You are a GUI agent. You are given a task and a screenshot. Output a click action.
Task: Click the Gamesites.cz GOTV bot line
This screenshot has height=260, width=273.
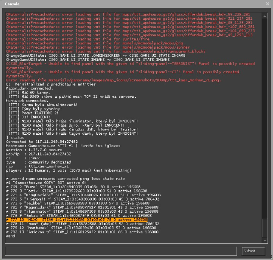click(x=39, y=183)
